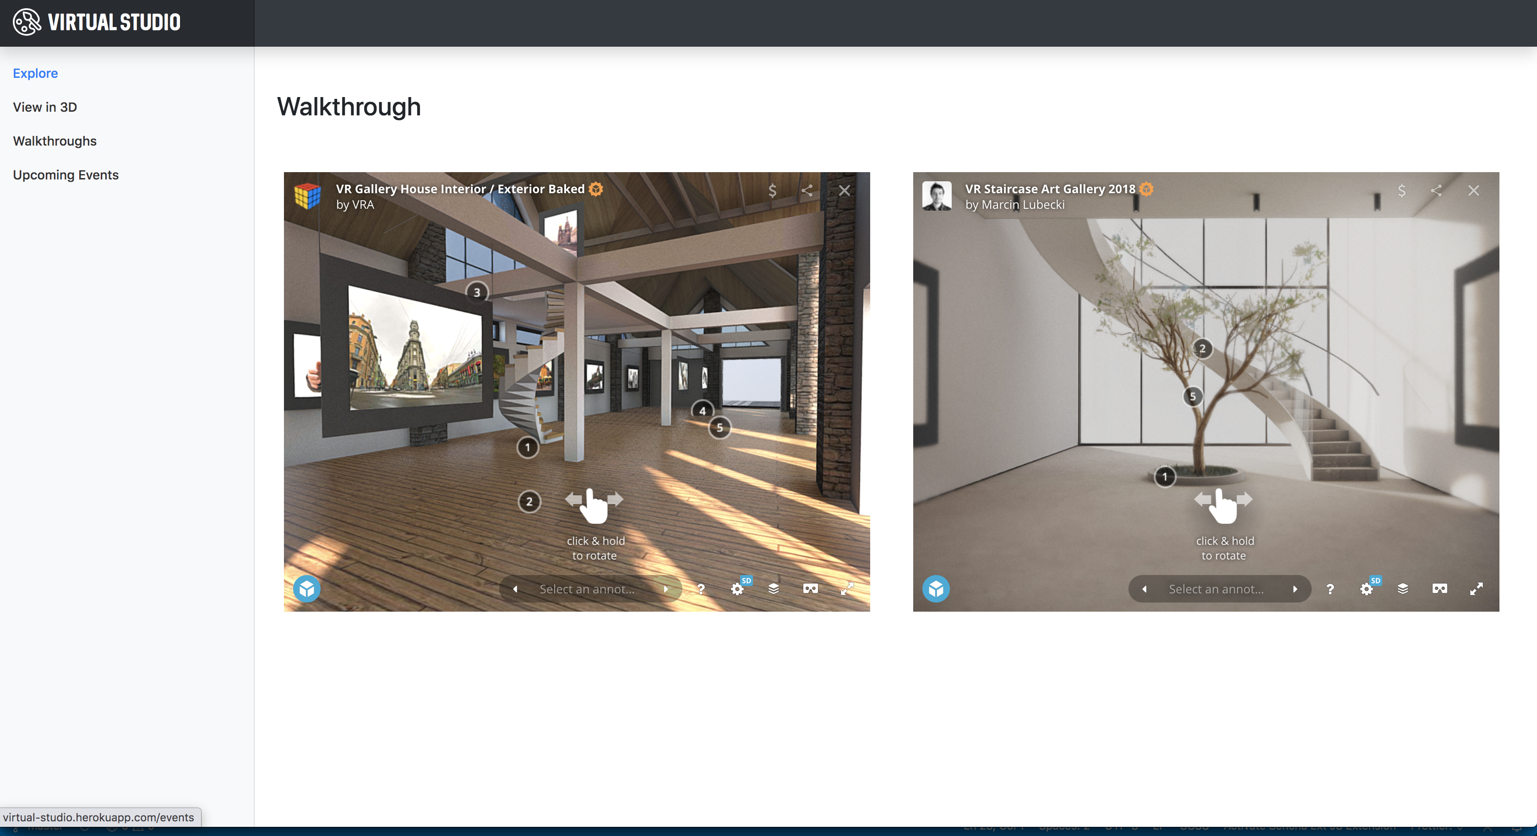1537x836 pixels.
Task: Select annotation marker 3 in Gallery House scene
Action: (477, 293)
